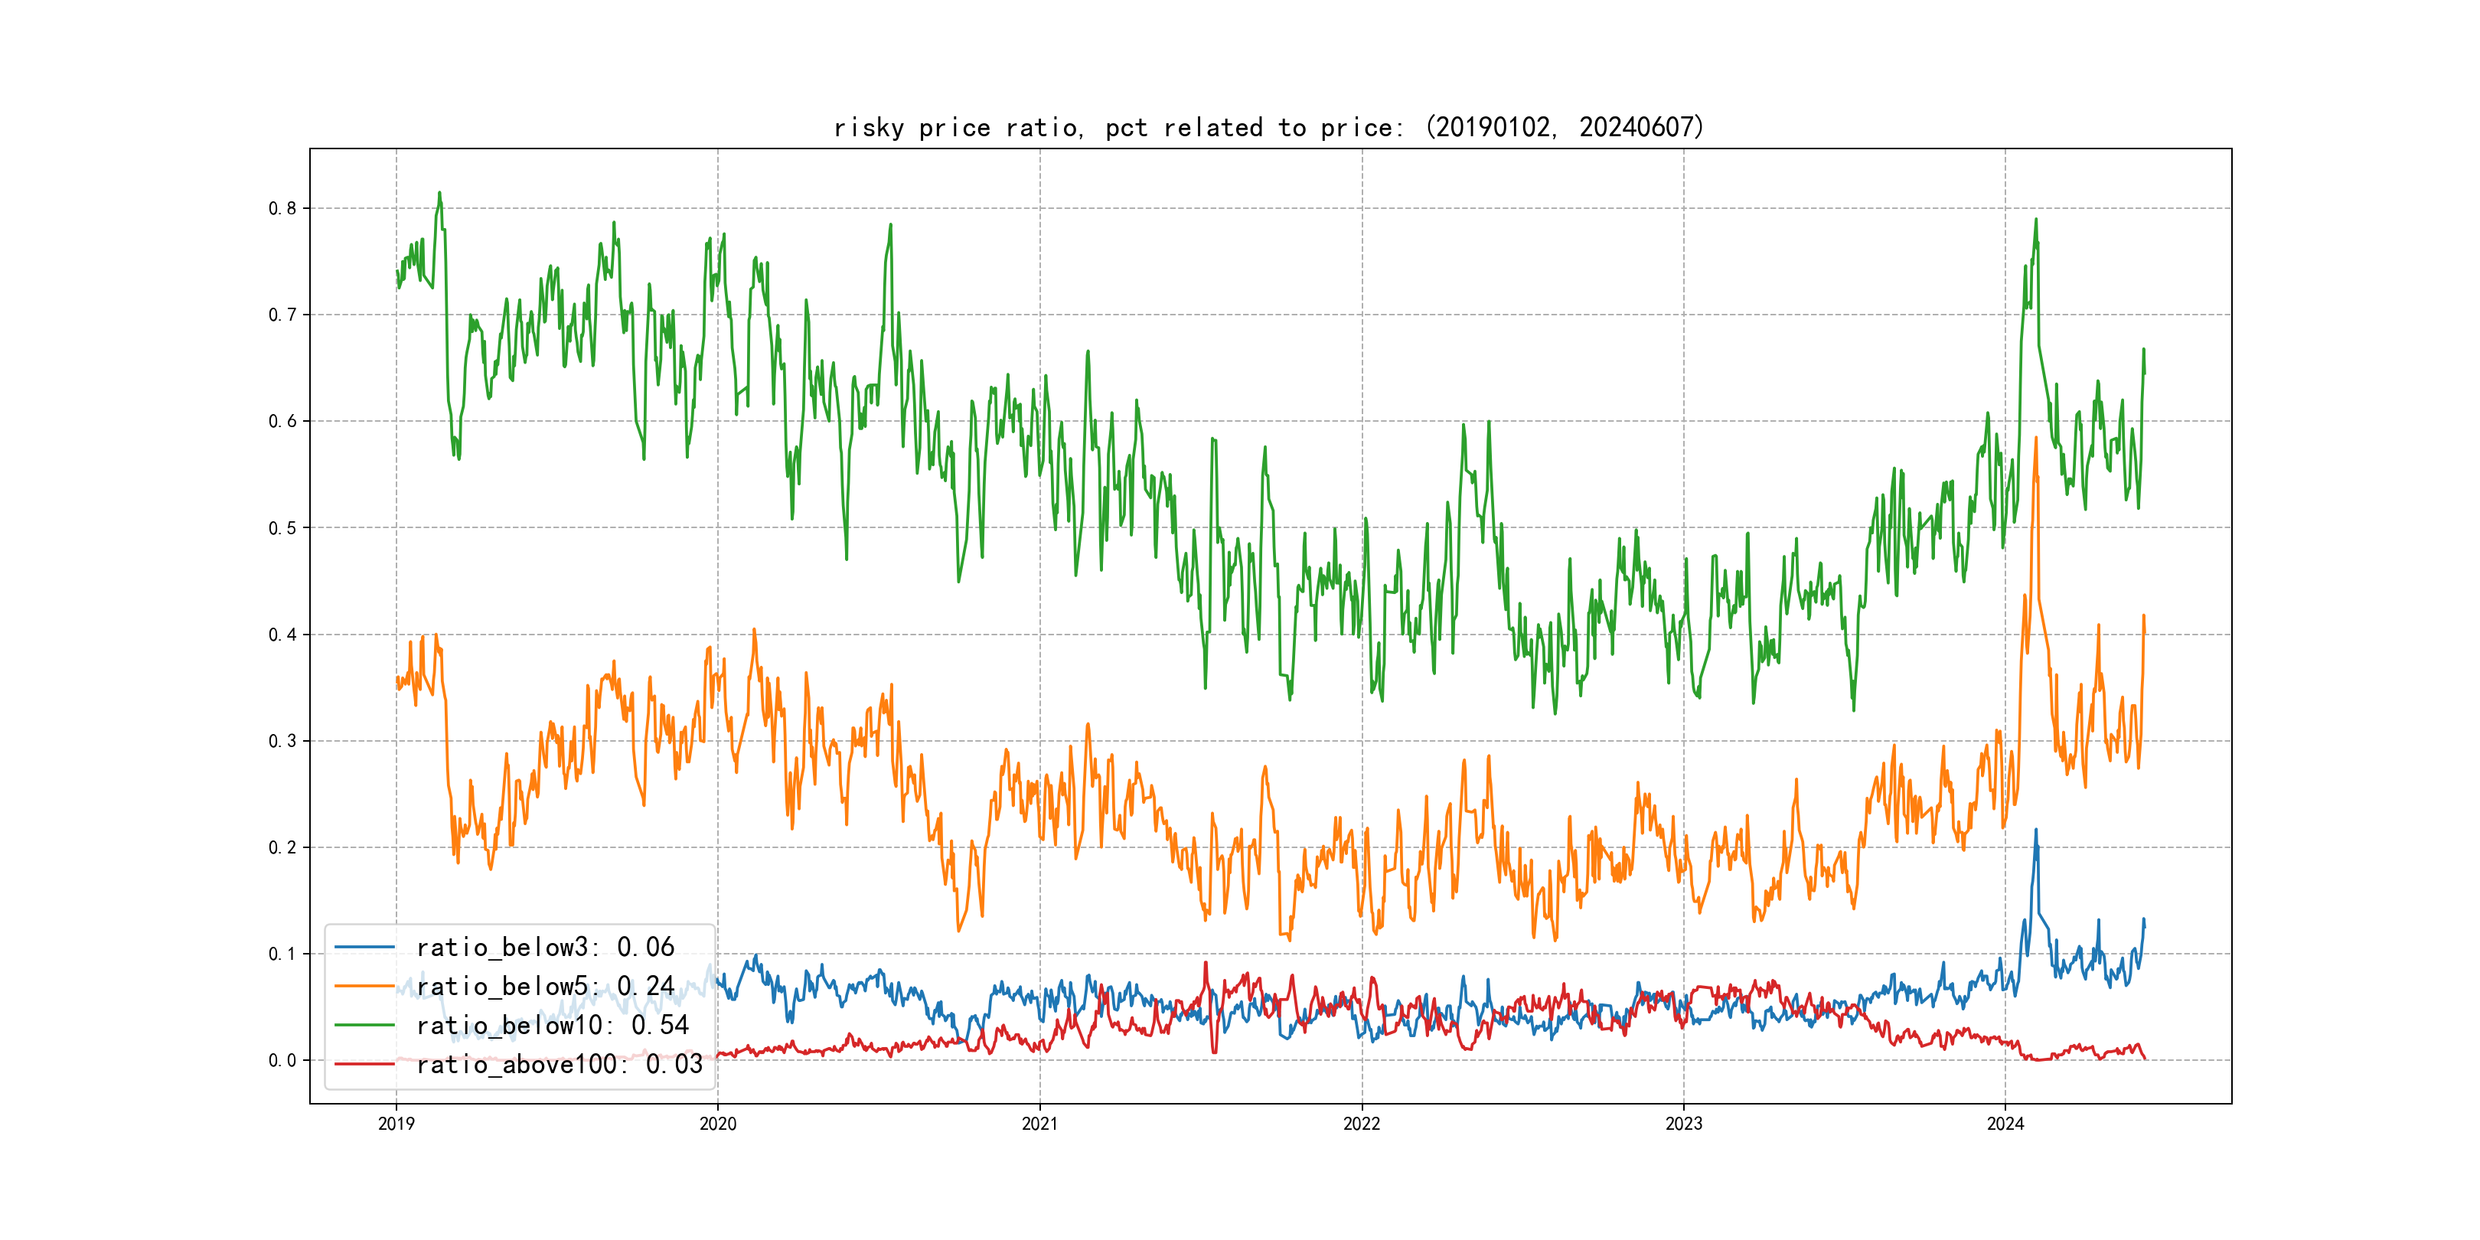Click the 2019 x-axis tick label
Viewport: 2480px width, 1240px height.
(396, 1124)
